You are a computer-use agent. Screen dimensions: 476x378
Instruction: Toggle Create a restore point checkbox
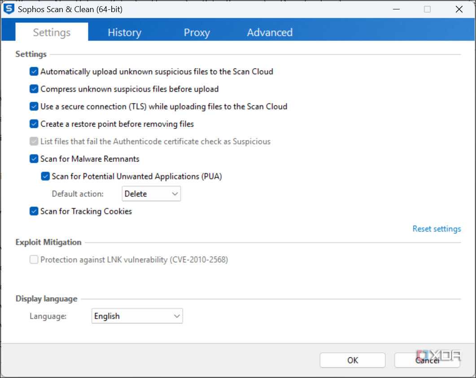click(x=34, y=124)
